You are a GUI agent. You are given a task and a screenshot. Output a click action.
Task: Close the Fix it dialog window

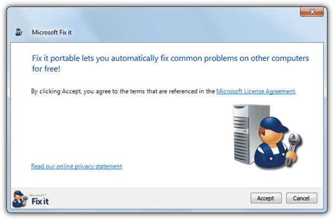click(312, 12)
